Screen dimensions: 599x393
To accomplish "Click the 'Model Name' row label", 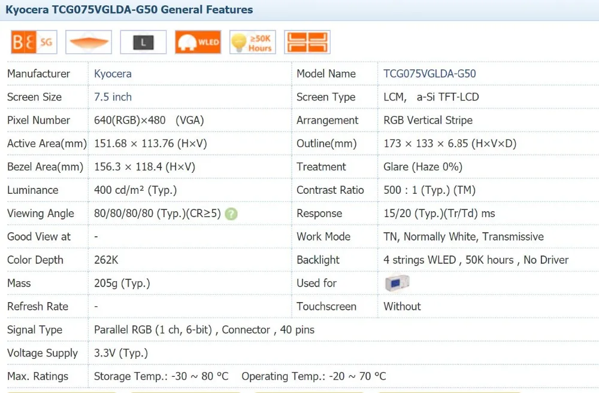I will [326, 74].
